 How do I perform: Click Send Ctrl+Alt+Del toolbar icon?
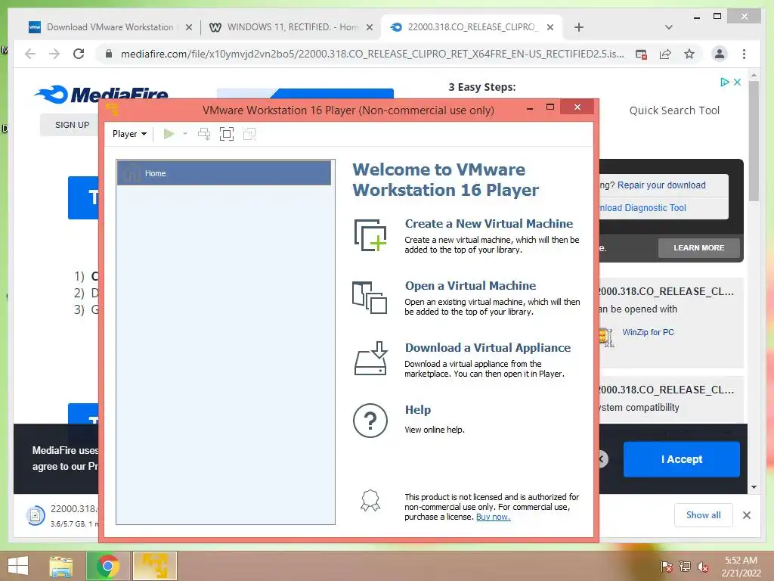pyautogui.click(x=204, y=134)
